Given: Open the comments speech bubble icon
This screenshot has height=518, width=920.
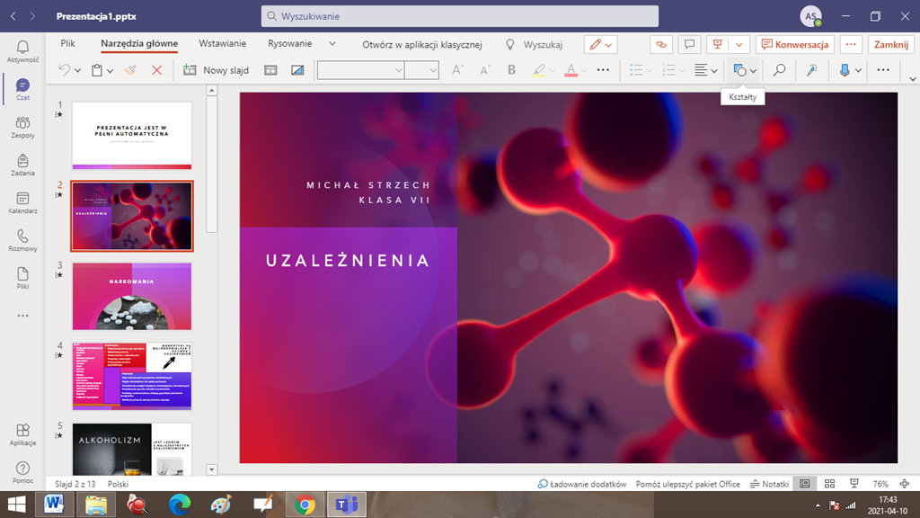Looking at the screenshot, I should click(690, 44).
